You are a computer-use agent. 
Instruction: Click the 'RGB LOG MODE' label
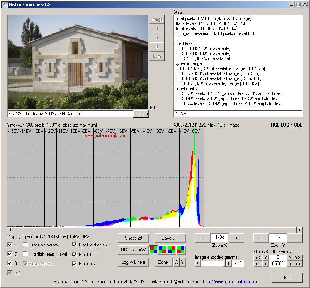pyautogui.click(x=287, y=125)
